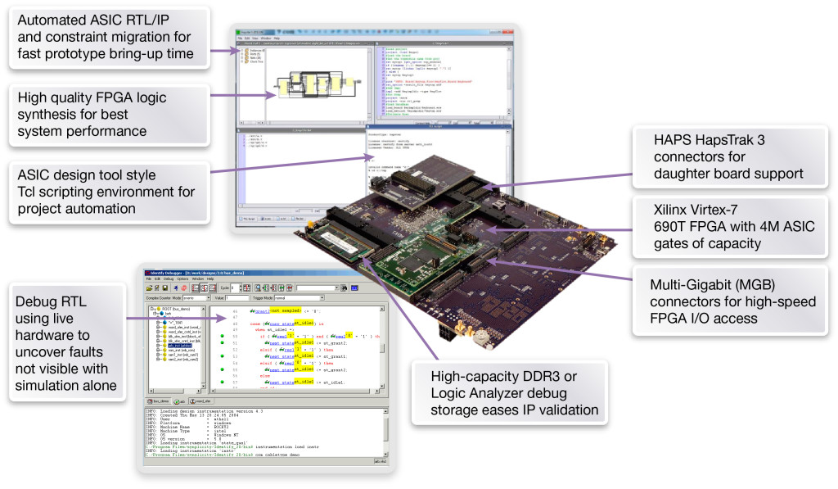Viewport: 838px width, 489px height.
Task: Click the schematic diagram in upper window
Action: (318, 84)
